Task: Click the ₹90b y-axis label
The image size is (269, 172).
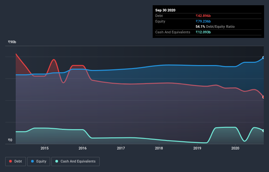Action: [x=12, y=42]
